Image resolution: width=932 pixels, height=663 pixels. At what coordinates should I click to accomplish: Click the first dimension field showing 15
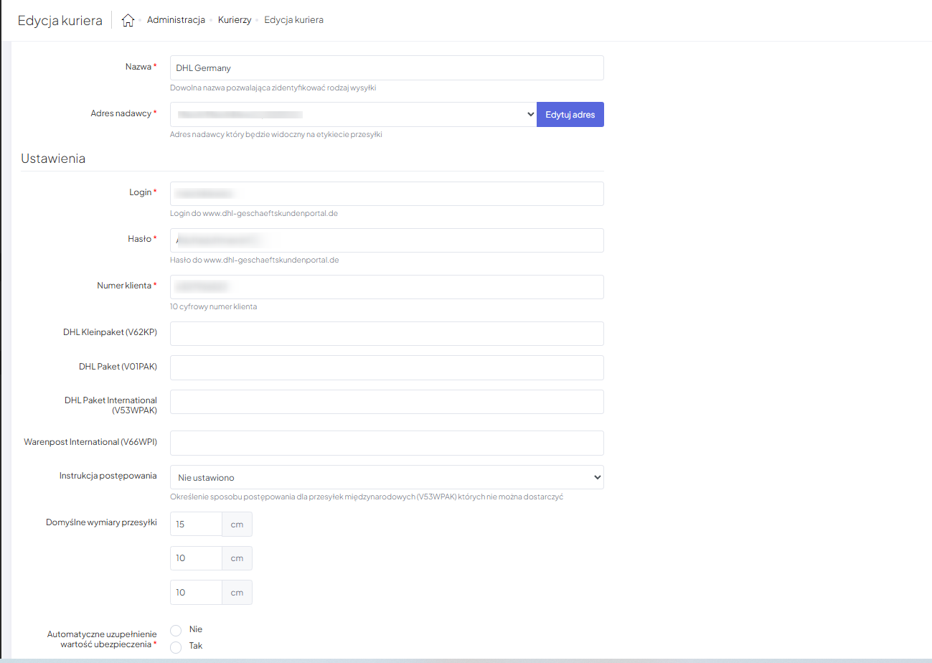196,524
